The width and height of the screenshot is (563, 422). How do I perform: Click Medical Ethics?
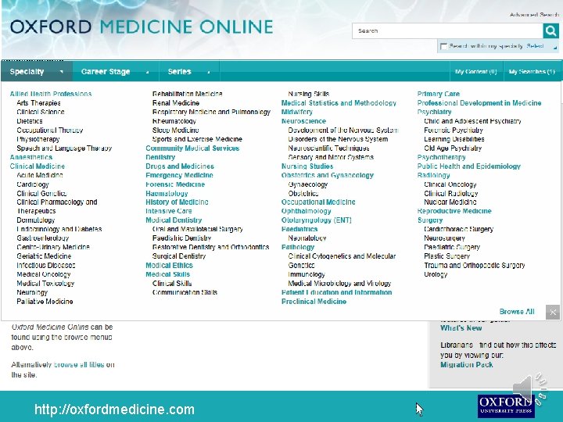(x=169, y=265)
